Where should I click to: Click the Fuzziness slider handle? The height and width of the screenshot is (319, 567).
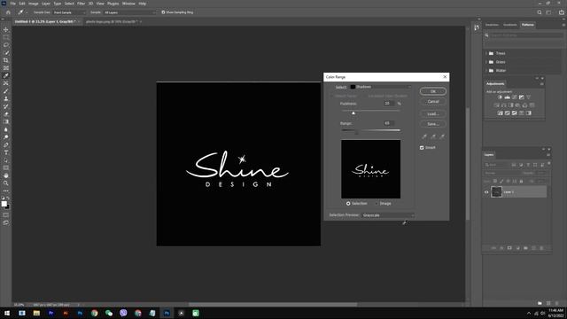[353, 113]
